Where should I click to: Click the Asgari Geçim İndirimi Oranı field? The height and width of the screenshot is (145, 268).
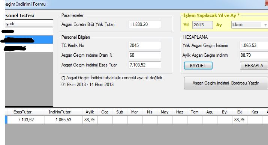(x=145, y=55)
